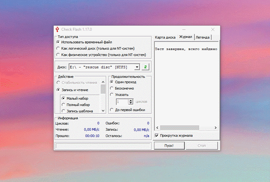
Task: Close the Check Flash window
Action: click(x=213, y=29)
